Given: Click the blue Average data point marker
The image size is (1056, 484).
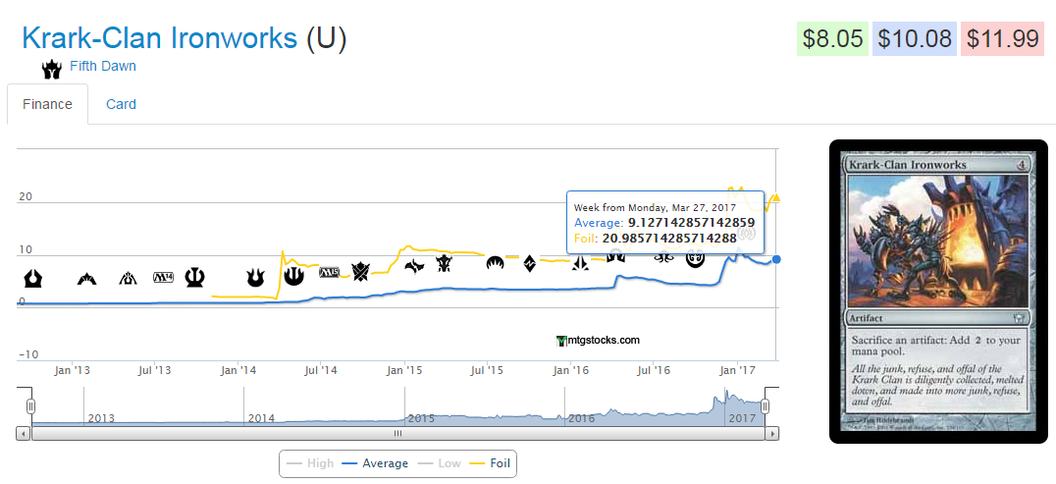Looking at the screenshot, I should pyautogui.click(x=776, y=259).
